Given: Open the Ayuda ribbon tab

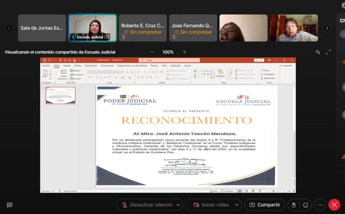Looking at the screenshot, I should click(x=187, y=66).
